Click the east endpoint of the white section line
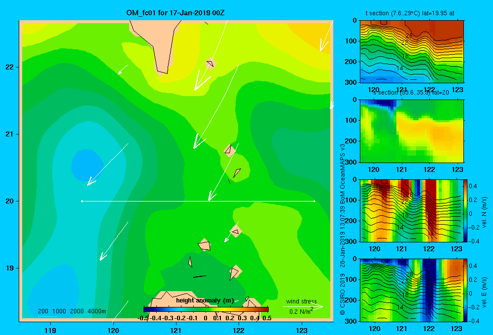The image size is (493, 335). tap(315, 201)
